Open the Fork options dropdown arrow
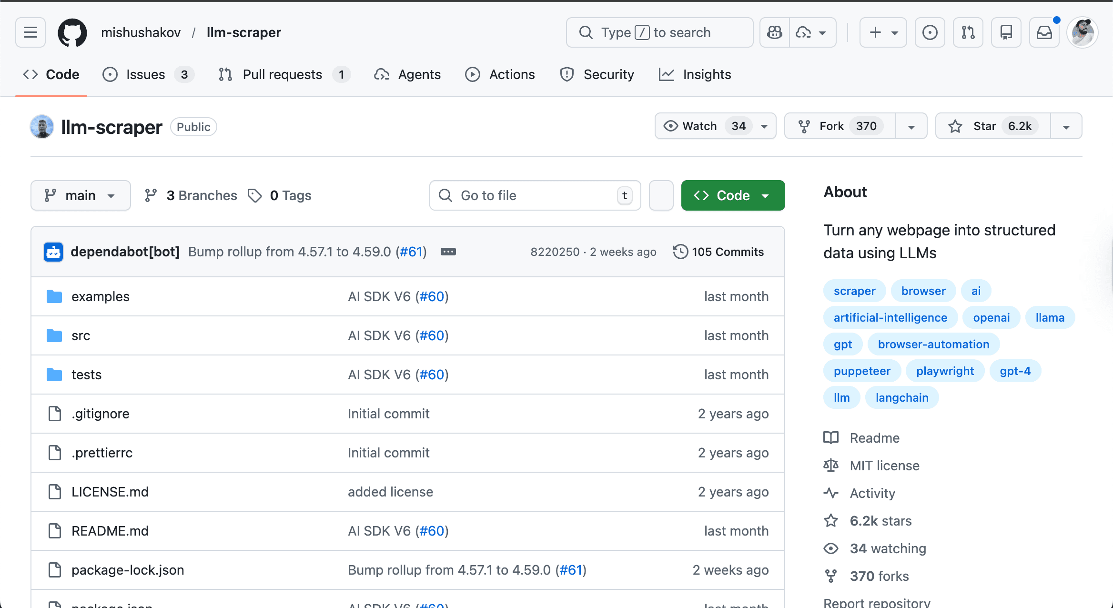 [911, 126]
